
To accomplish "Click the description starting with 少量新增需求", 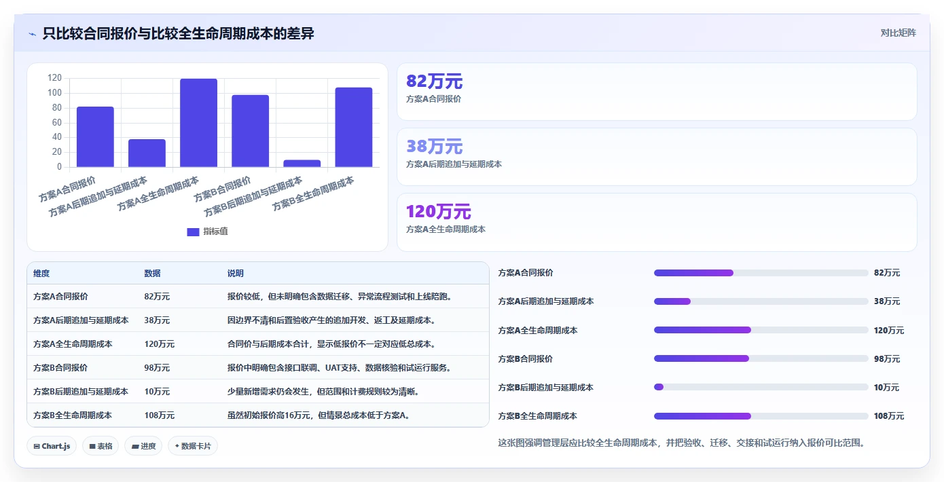I will 323,392.
